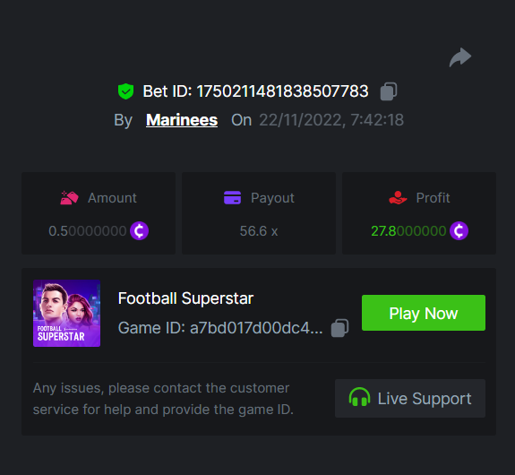
Task: Copy the Game ID with copy icon
Action: (x=339, y=328)
